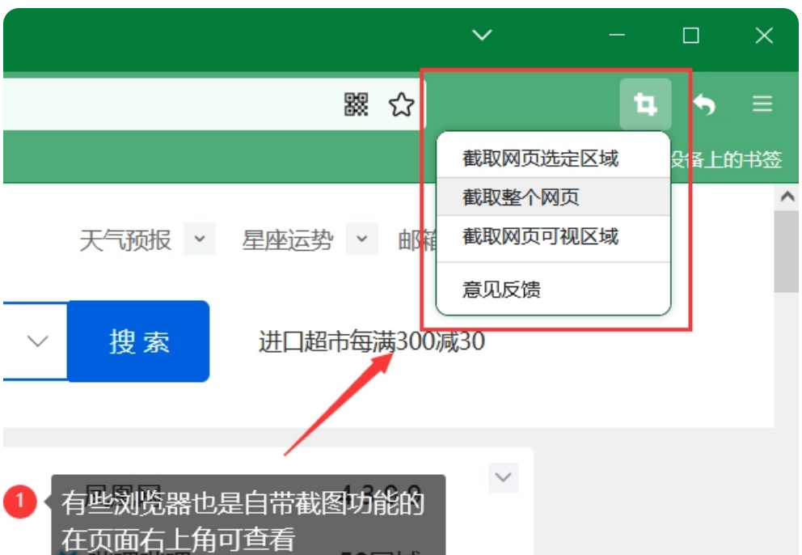This screenshot has width=802, height=555.
Task: Click the vertical scrollbar thumb
Action: [x=786, y=251]
